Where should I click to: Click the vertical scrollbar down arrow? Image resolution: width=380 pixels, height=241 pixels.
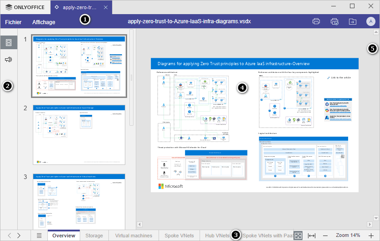(376, 218)
